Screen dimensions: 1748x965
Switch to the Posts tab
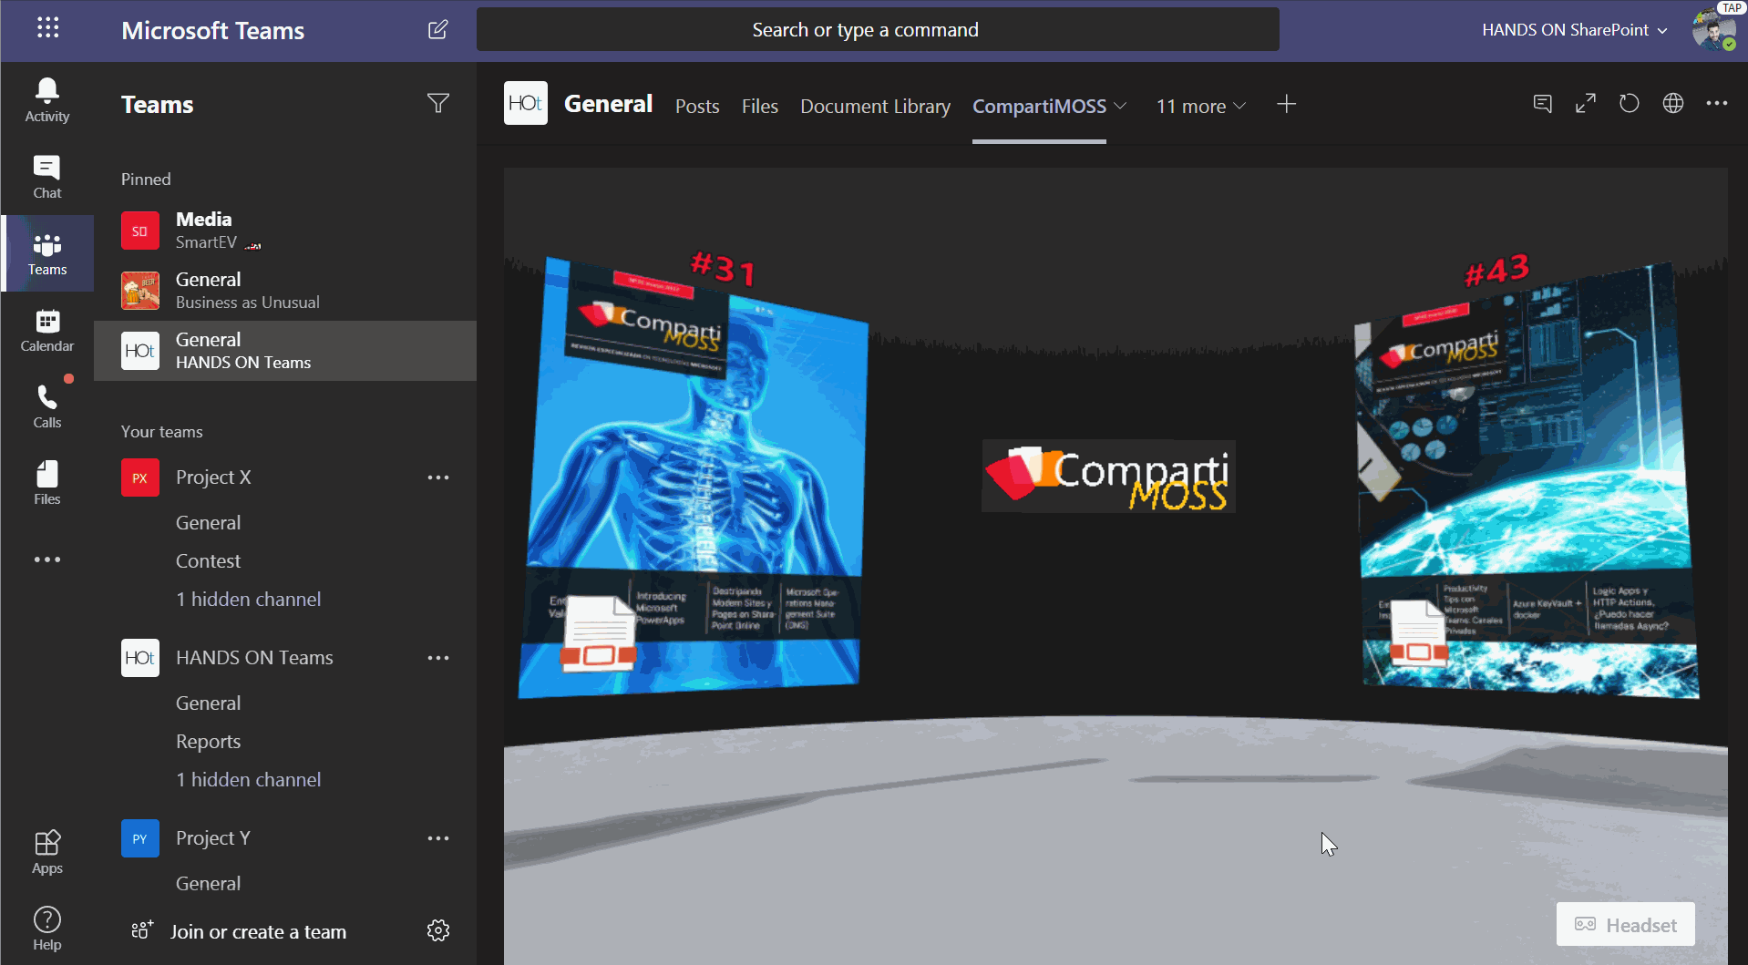[697, 106]
